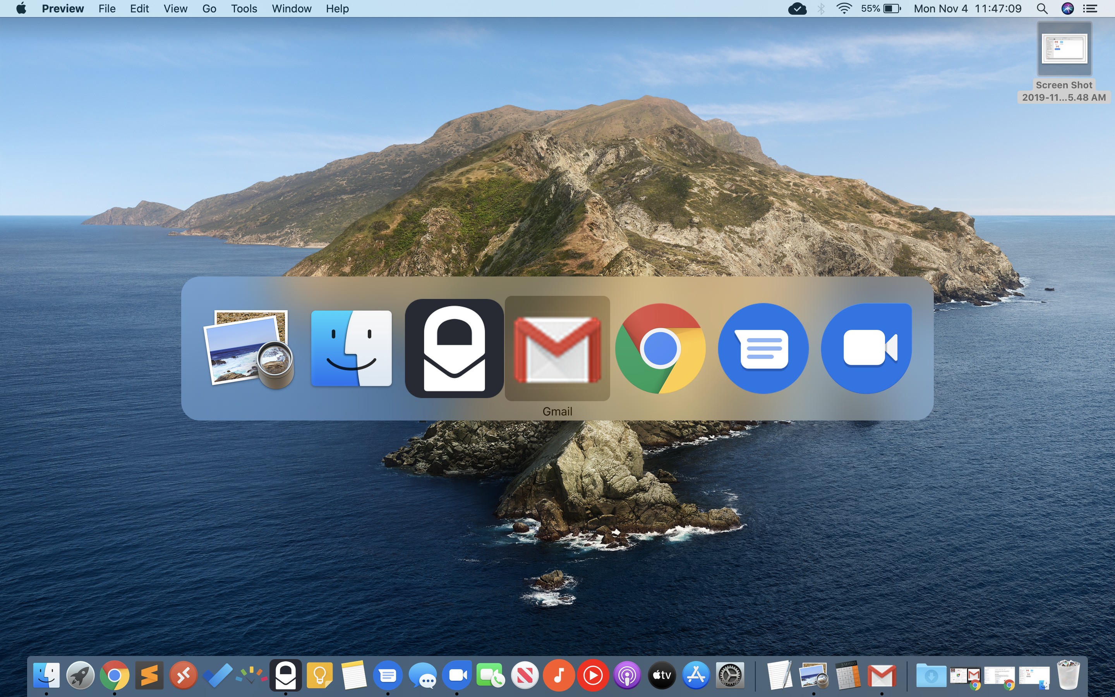Open Calculator in the Dock
Viewport: 1115px width, 697px height.
point(848,676)
